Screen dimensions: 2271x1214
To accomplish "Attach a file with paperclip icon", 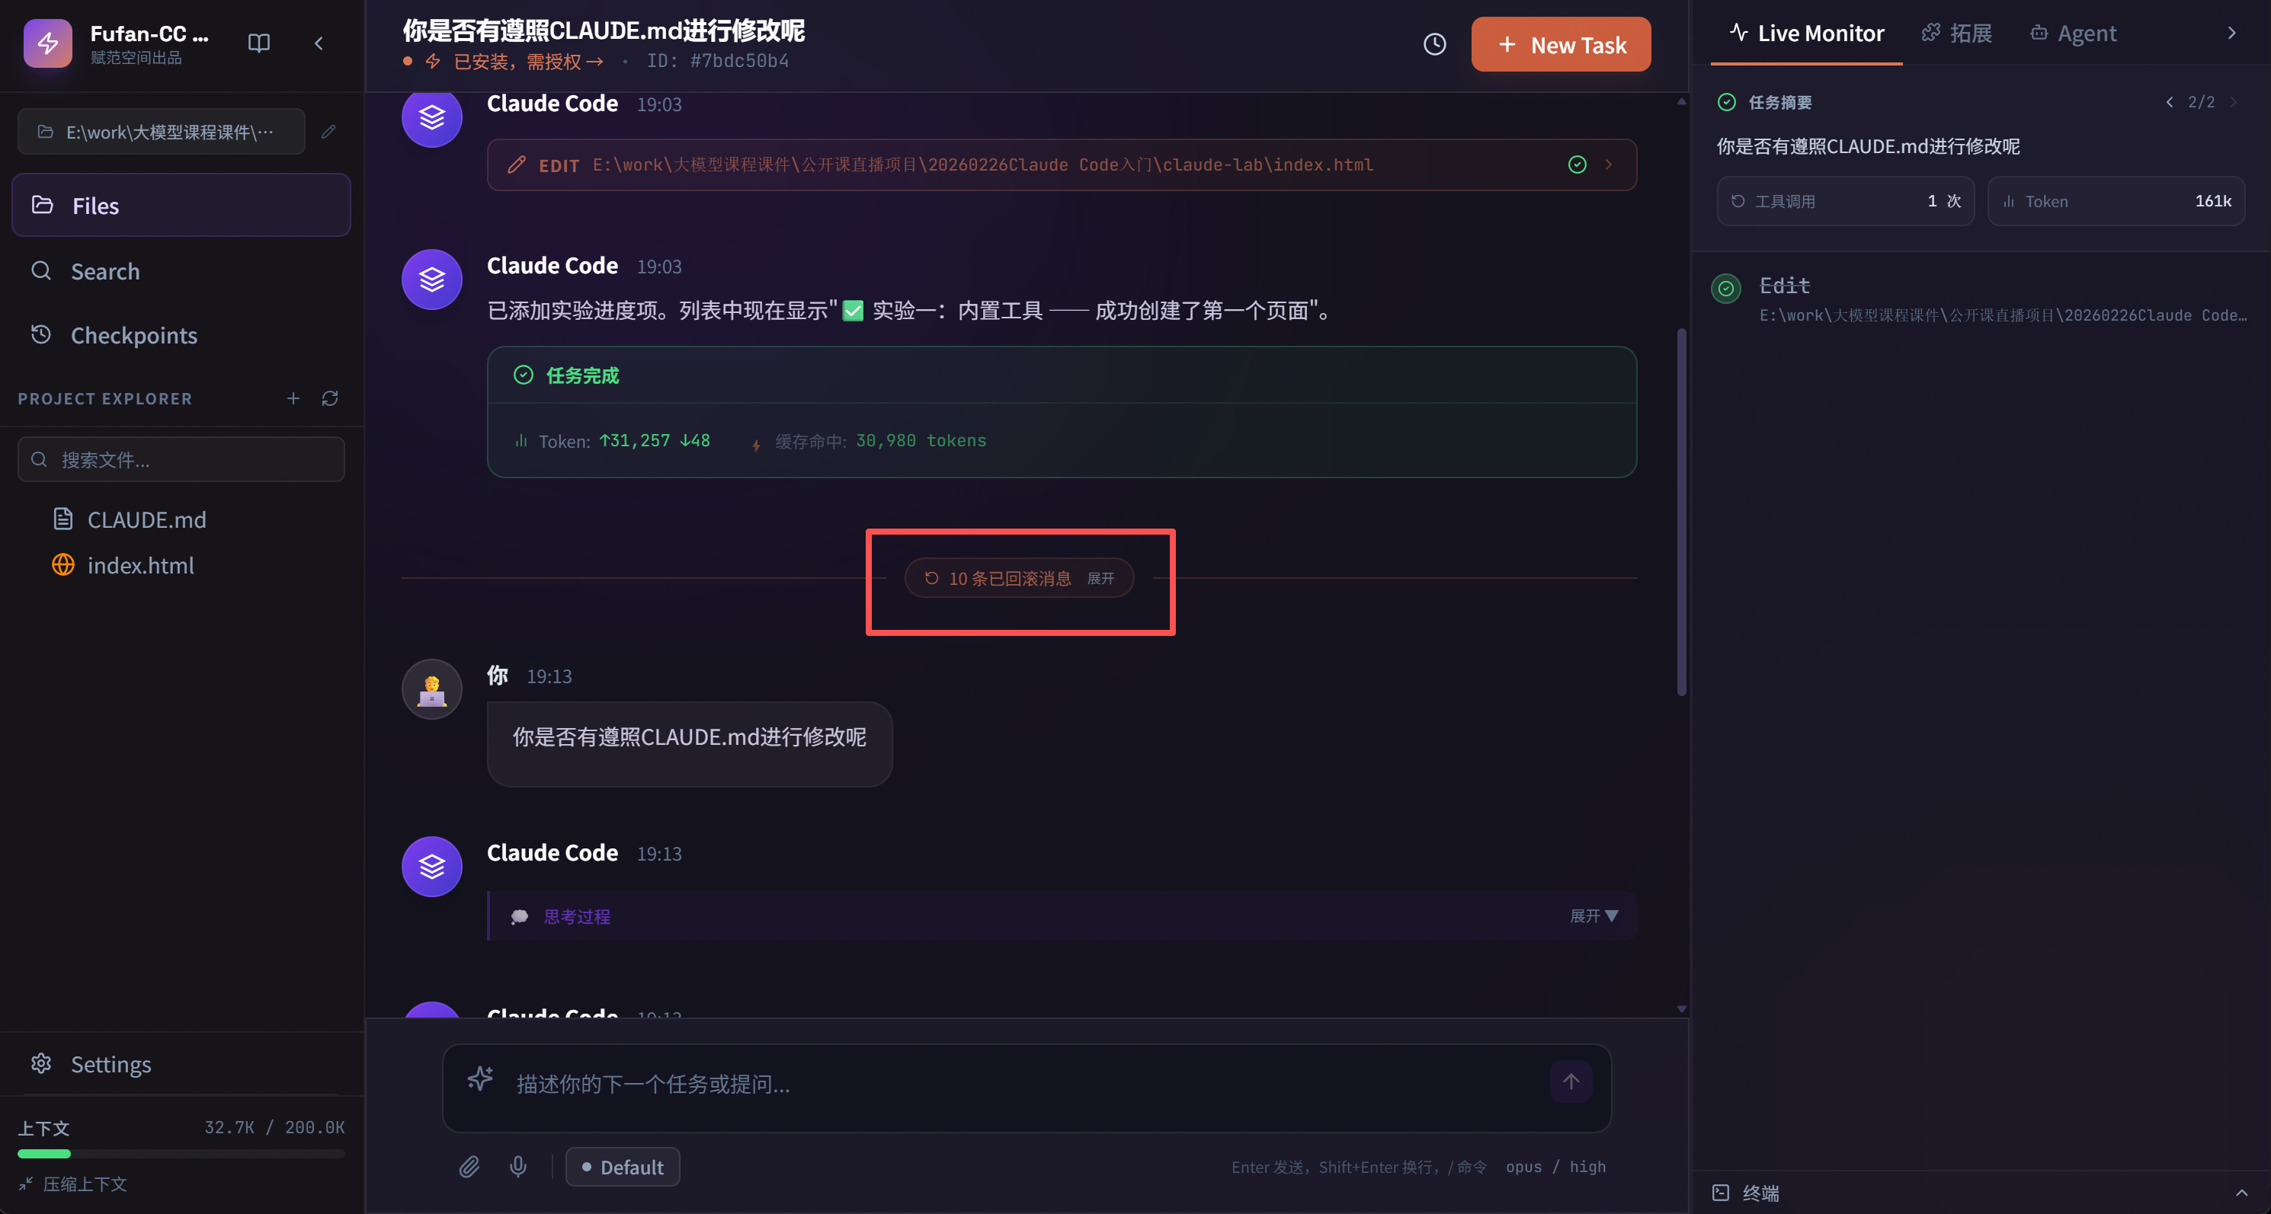I will tap(470, 1168).
